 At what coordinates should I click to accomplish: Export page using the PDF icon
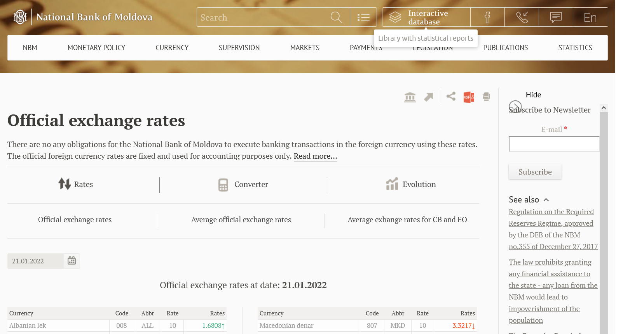point(469,97)
